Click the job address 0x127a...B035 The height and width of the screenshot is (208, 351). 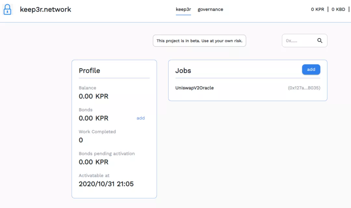tap(304, 88)
